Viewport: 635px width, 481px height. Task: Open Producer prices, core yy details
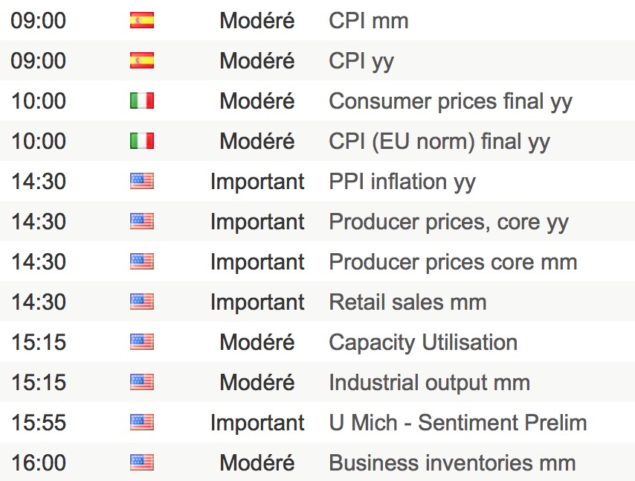[x=448, y=221]
